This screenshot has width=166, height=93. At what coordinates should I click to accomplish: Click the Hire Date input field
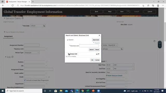point(36,26)
